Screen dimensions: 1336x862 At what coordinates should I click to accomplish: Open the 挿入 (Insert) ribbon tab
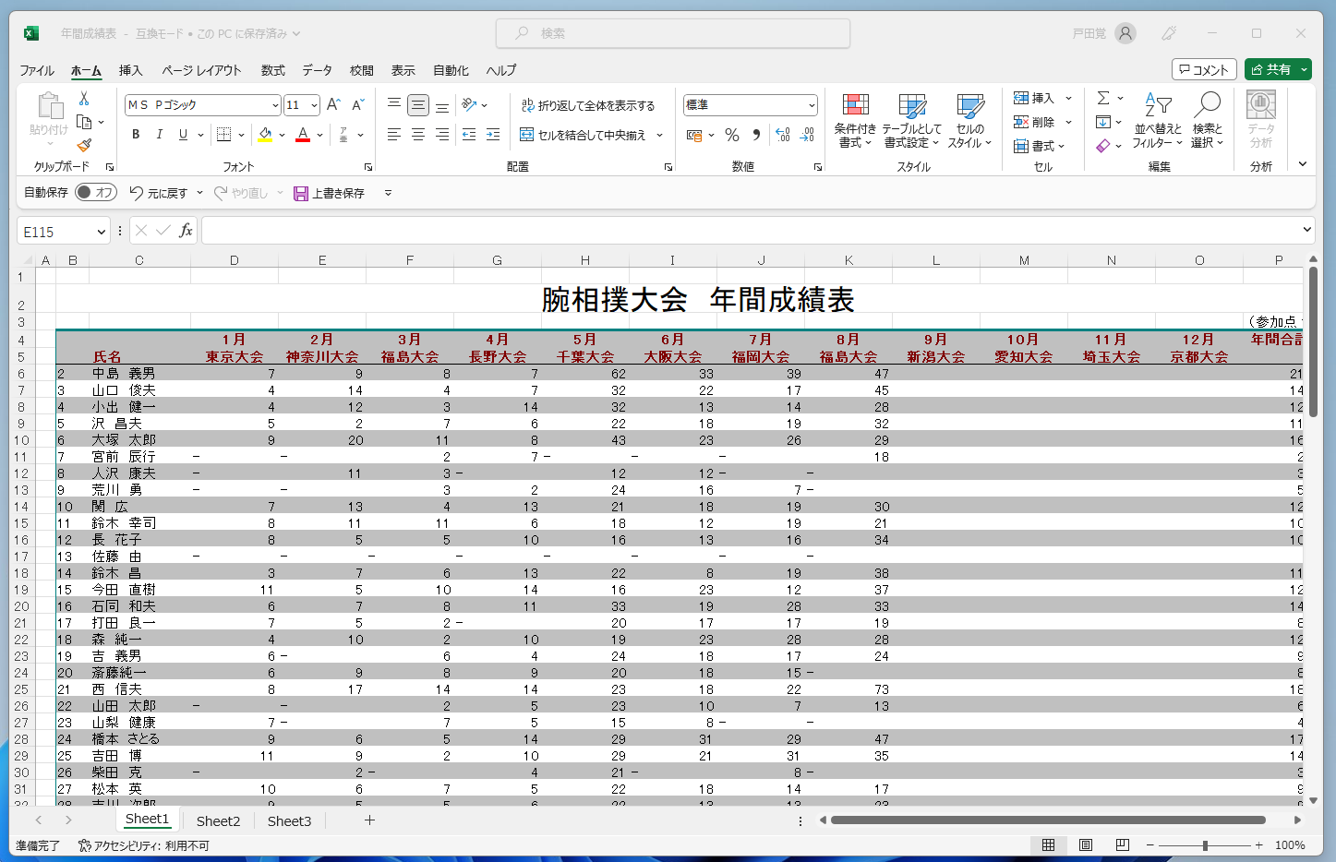(x=130, y=70)
